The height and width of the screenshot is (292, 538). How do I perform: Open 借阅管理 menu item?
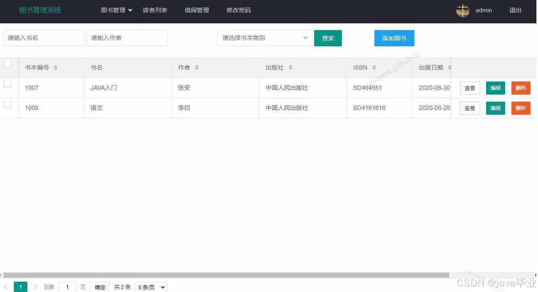tap(197, 10)
